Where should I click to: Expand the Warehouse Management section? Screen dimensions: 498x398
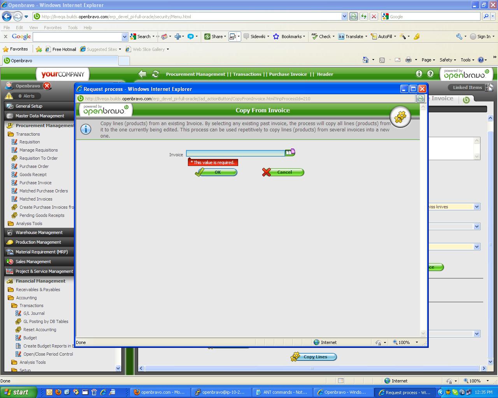click(39, 232)
